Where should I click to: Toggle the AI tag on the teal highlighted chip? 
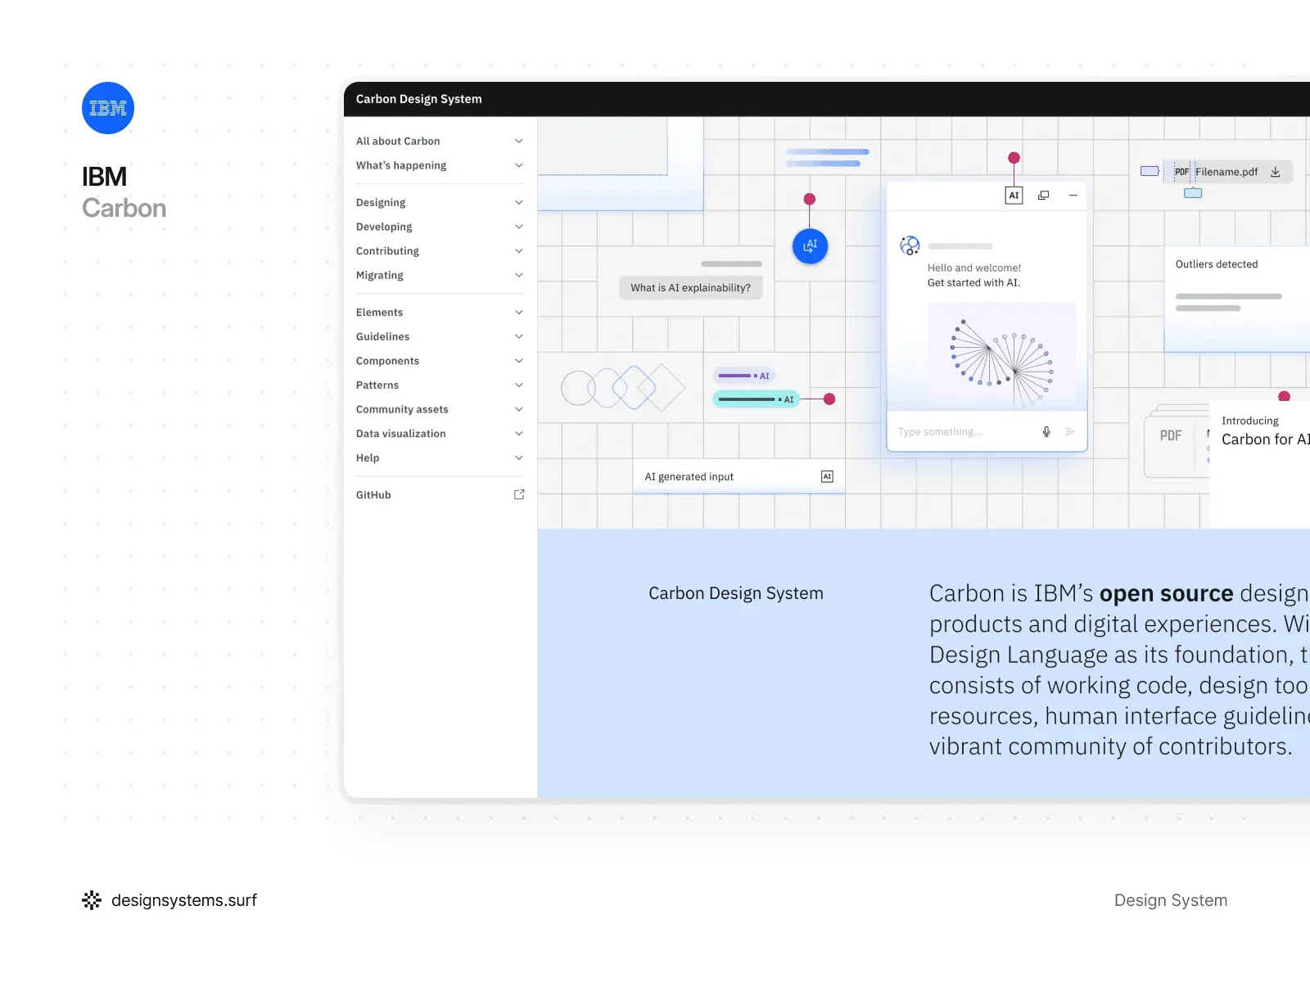click(788, 399)
